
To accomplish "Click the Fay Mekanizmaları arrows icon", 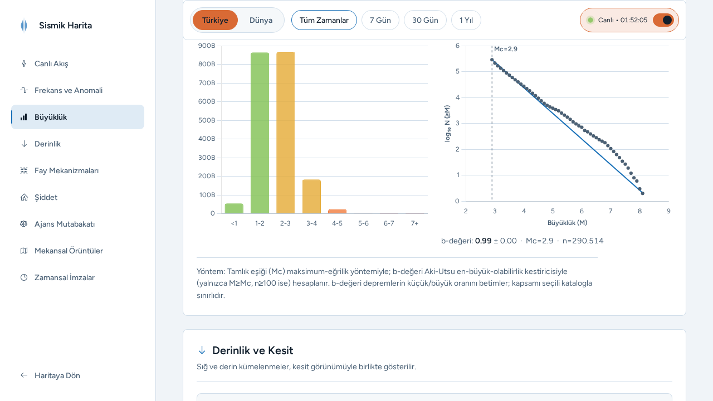I will click(24, 170).
